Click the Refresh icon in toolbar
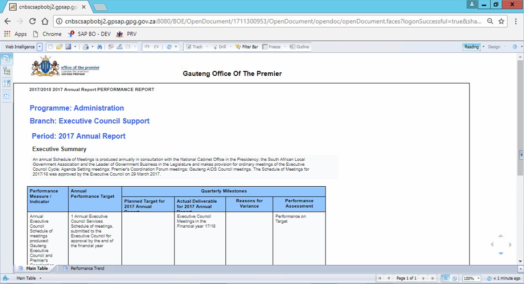This screenshot has height=284, width=524. click(169, 47)
